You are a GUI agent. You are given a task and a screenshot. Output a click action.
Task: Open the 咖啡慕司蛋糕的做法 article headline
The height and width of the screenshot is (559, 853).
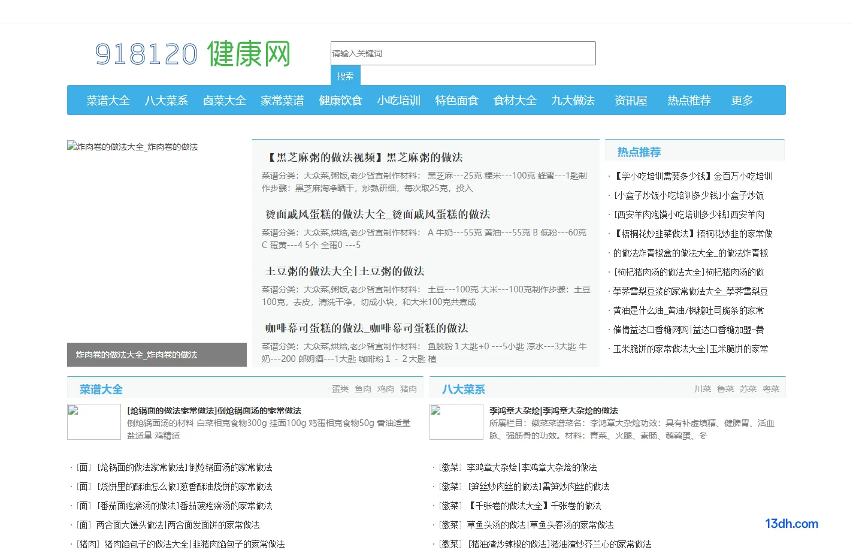click(367, 328)
